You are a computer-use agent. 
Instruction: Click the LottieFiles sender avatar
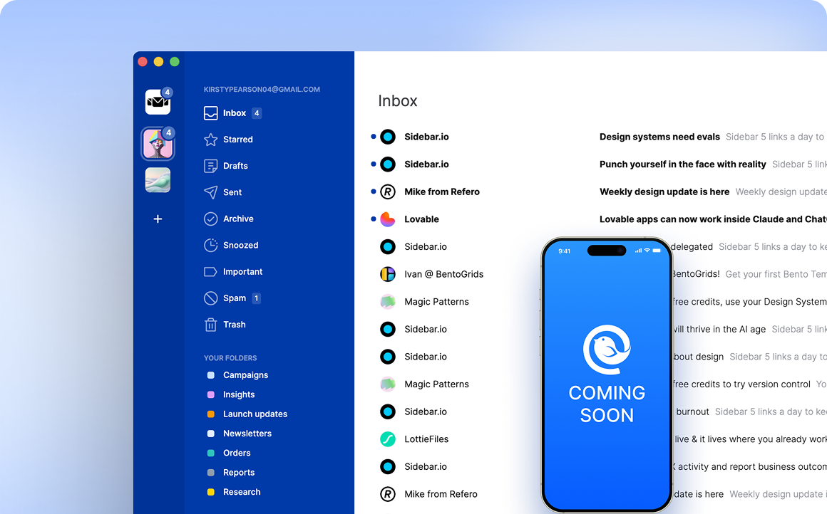[x=388, y=439]
